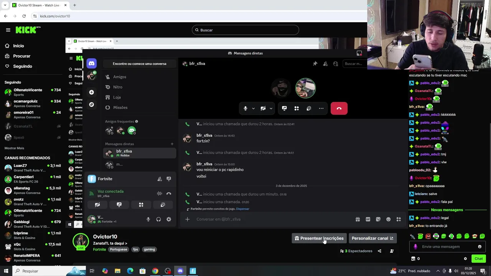Jump to Novas mensagens in Kick chat
Viewport: 491px width, 276px height.
(447, 210)
